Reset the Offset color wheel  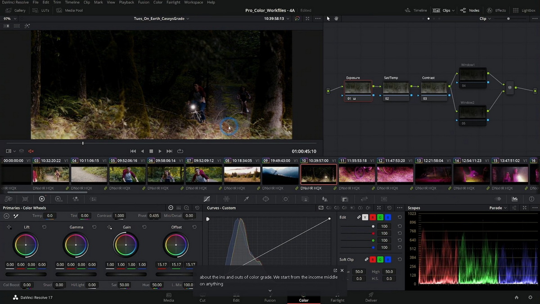coord(194,227)
